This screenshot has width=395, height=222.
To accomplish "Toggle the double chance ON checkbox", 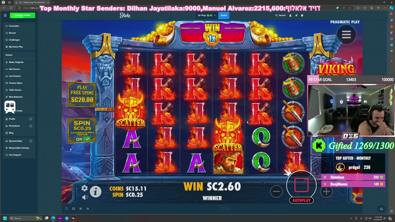I will 82,139.
